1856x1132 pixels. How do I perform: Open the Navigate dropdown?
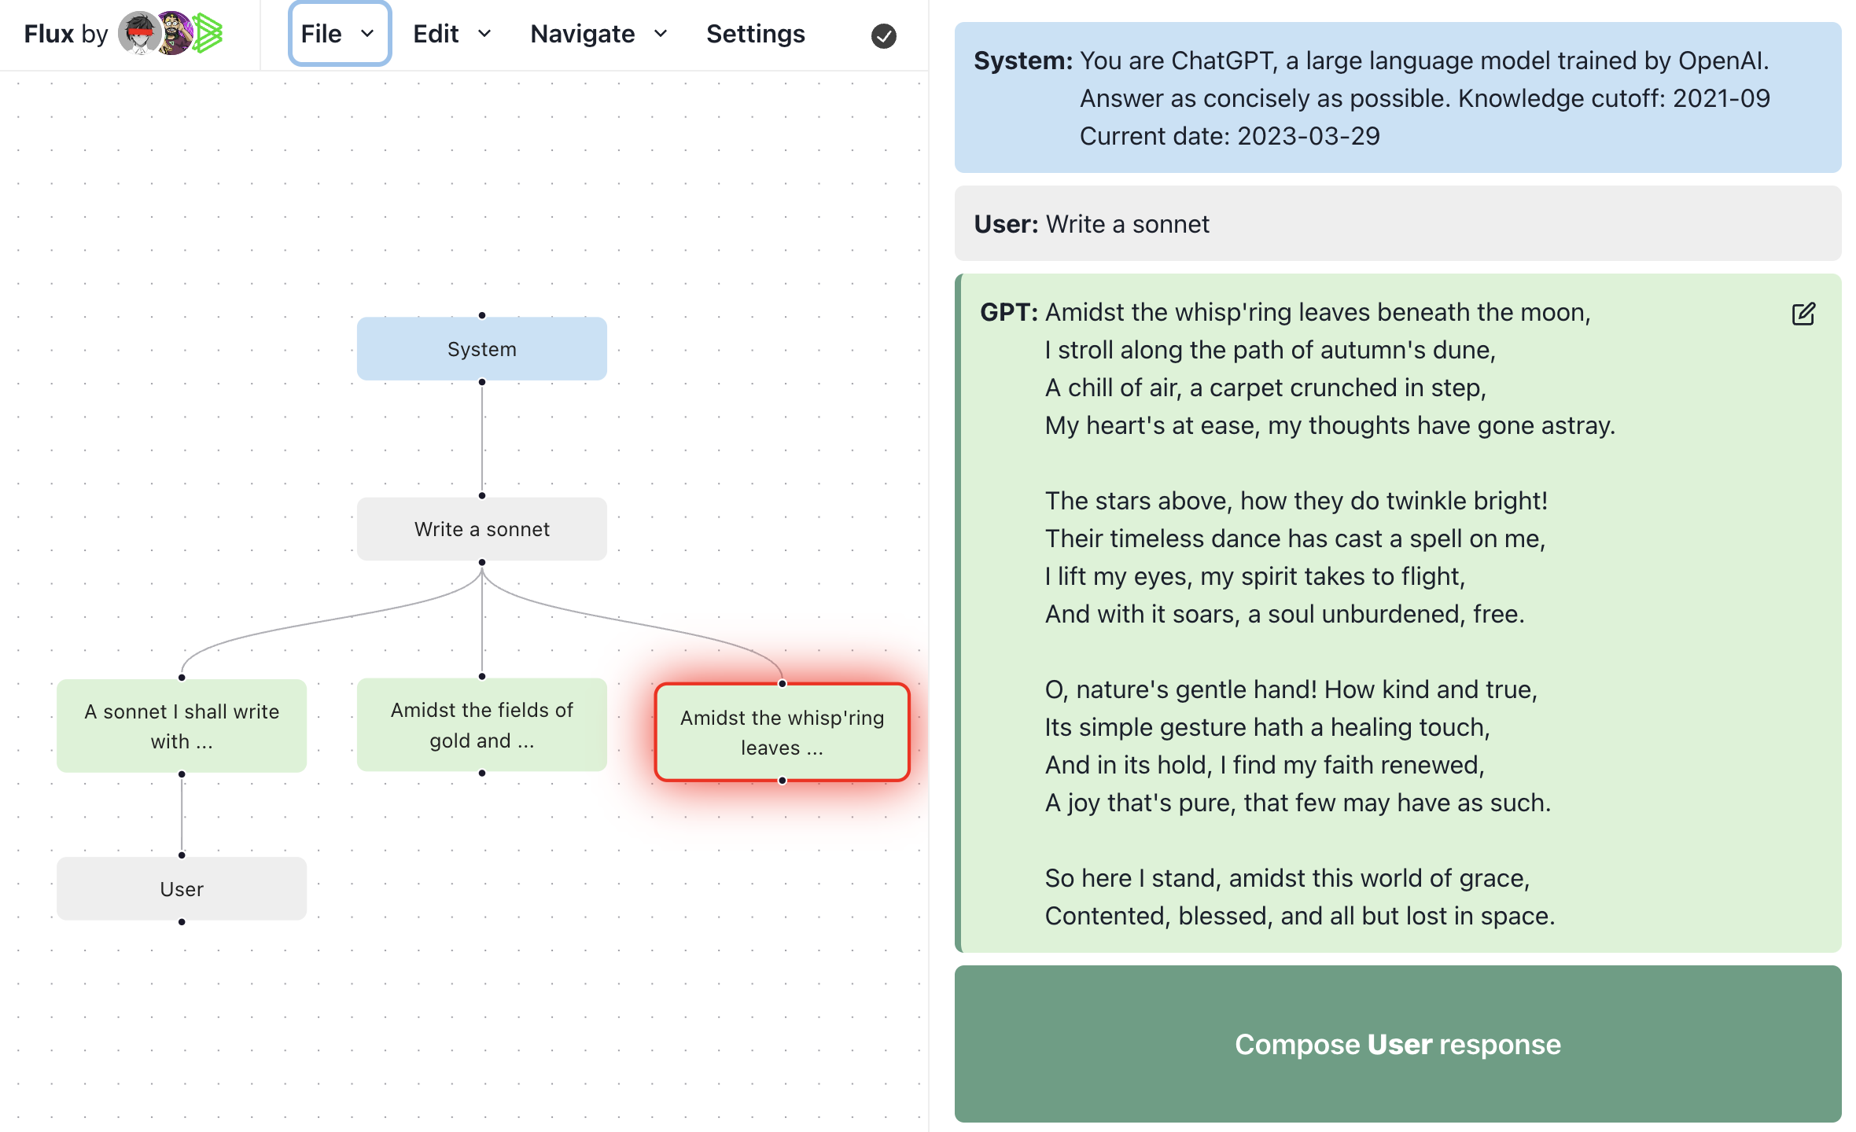(x=598, y=34)
